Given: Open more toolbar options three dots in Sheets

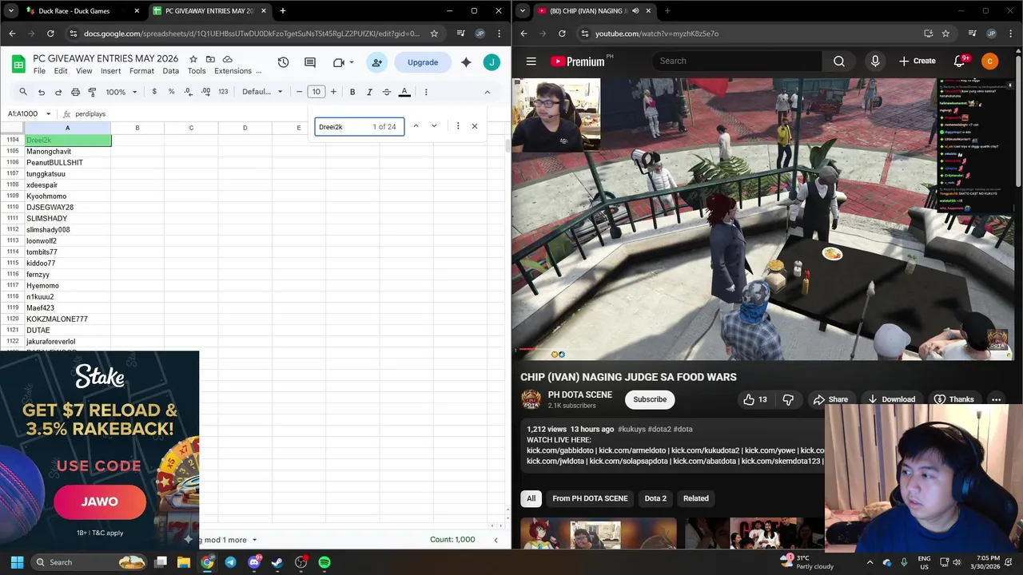Looking at the screenshot, I should [426, 92].
